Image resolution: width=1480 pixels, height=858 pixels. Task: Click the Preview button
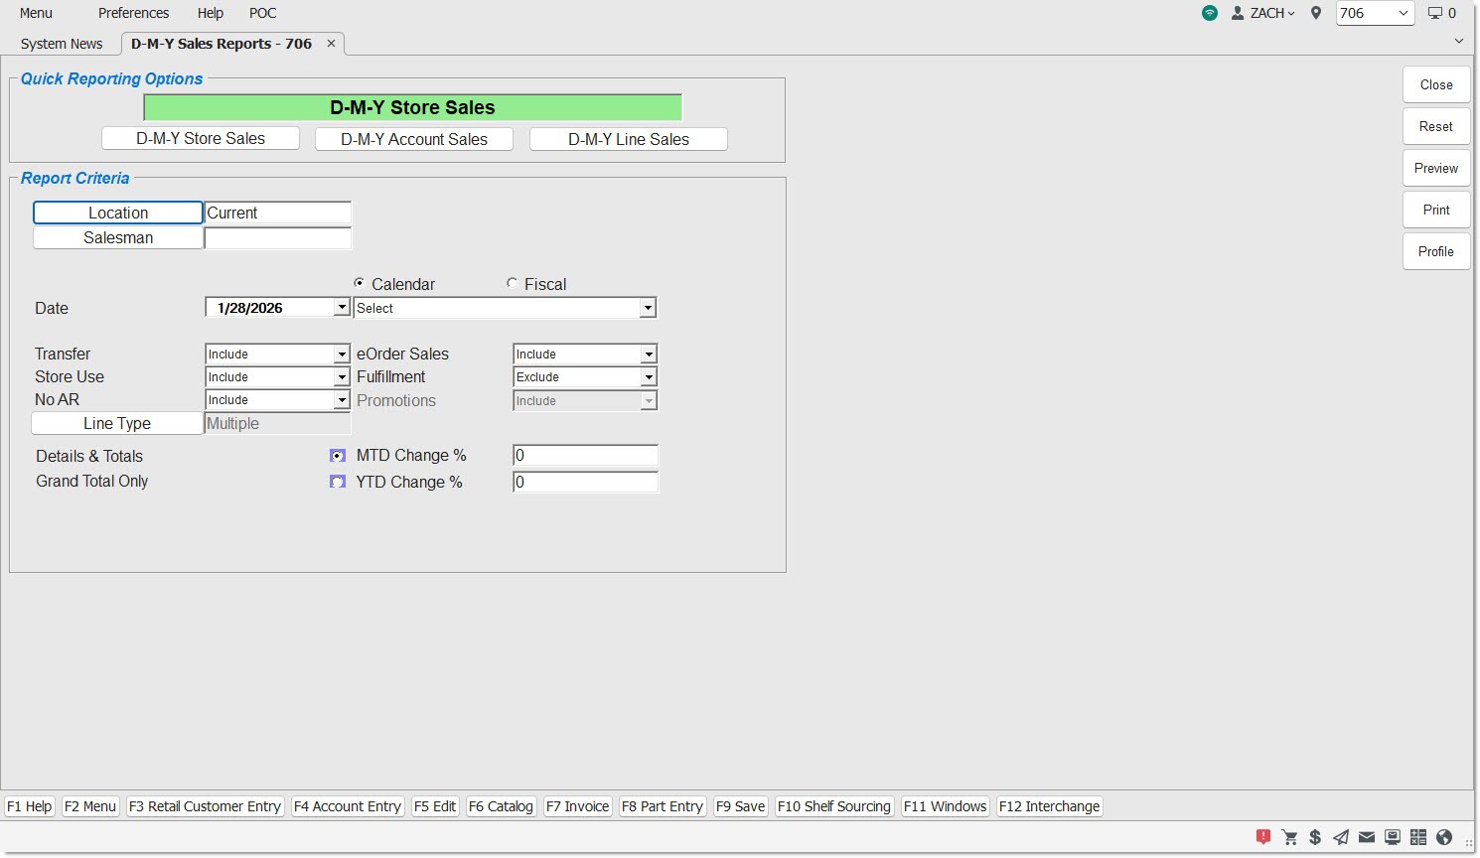click(x=1435, y=168)
